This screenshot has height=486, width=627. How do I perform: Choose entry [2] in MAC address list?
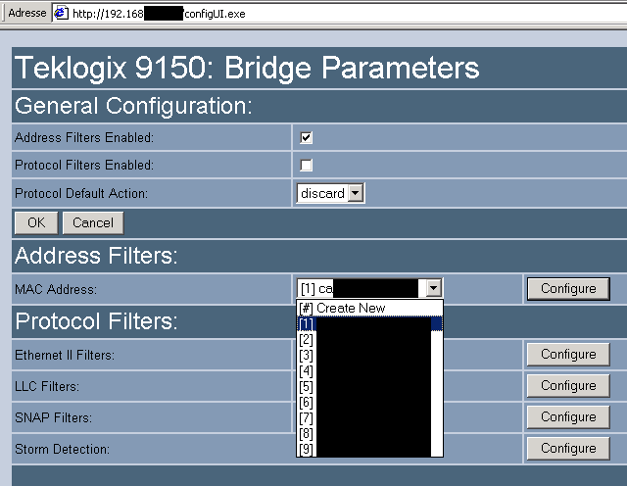click(x=369, y=339)
